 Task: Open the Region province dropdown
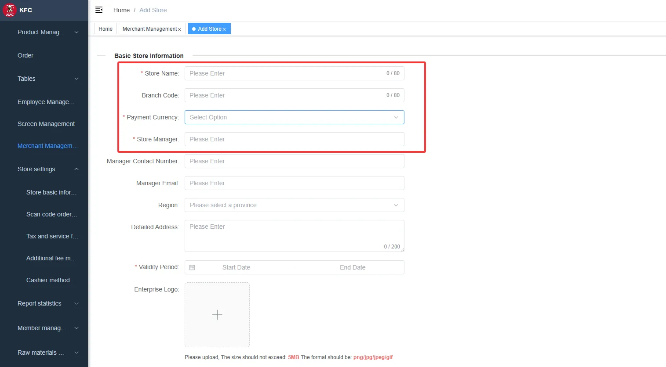click(x=294, y=205)
